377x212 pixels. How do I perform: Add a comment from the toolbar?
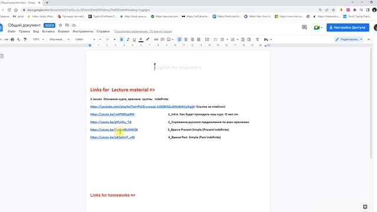click(x=163, y=39)
